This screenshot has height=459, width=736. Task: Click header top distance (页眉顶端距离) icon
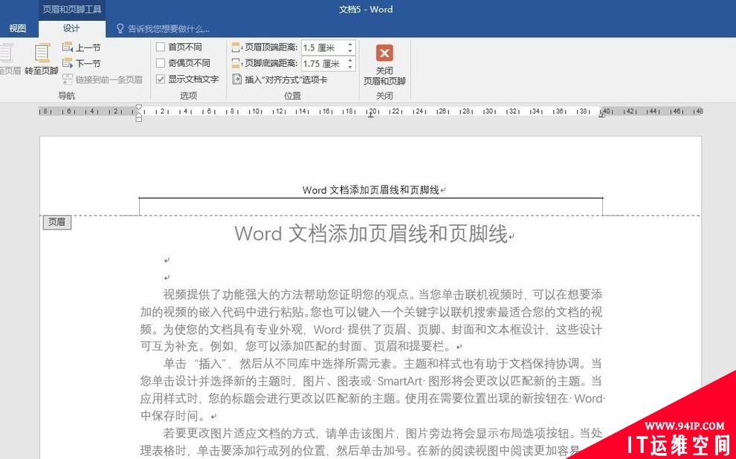coord(237,48)
